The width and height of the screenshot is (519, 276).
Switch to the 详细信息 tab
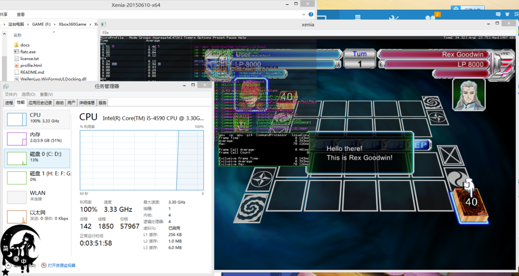click(87, 103)
